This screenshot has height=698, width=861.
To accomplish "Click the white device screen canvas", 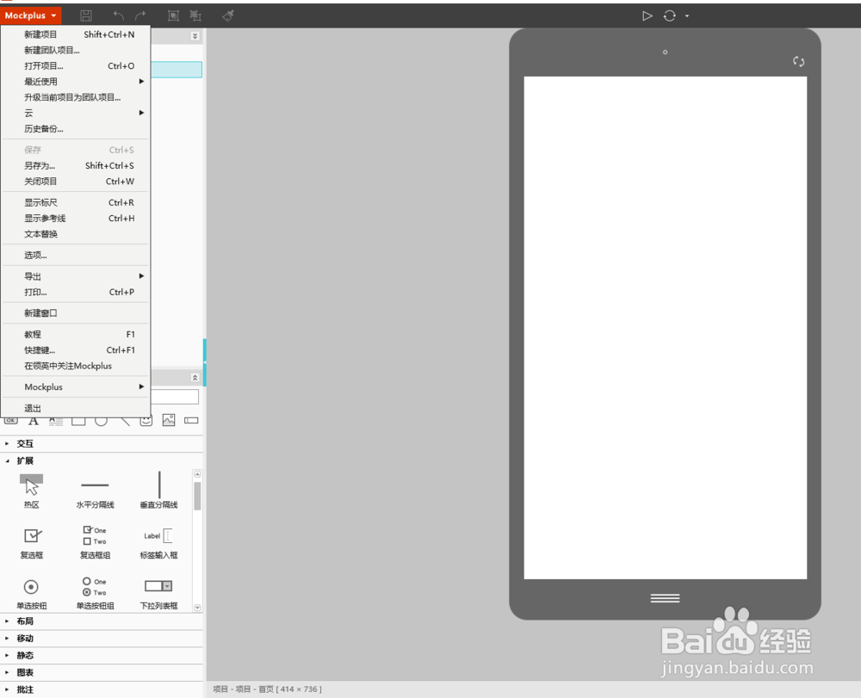I will [665, 328].
